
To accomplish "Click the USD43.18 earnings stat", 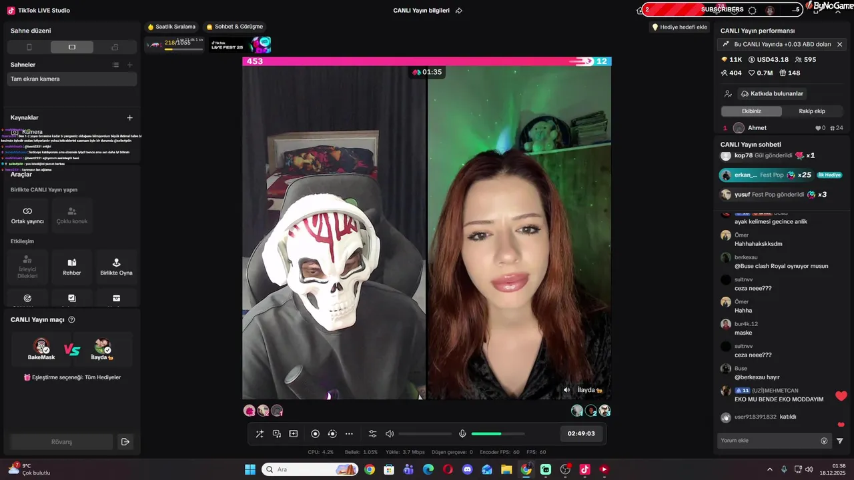I will [768, 59].
